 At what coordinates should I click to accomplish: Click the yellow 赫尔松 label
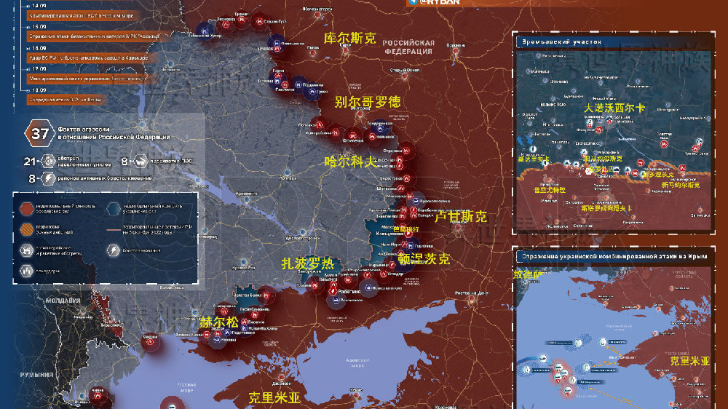point(219,322)
